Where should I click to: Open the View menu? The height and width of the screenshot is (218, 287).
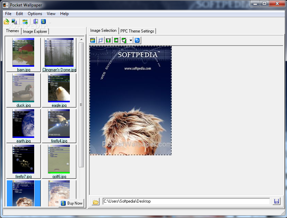click(51, 14)
